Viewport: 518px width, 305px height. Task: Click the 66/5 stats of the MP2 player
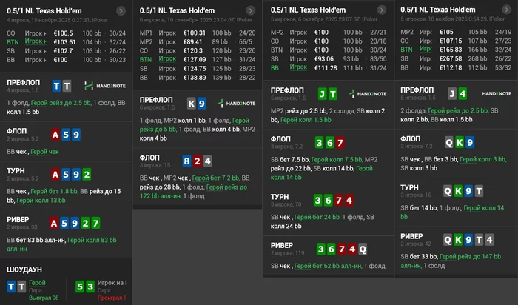point(246,42)
